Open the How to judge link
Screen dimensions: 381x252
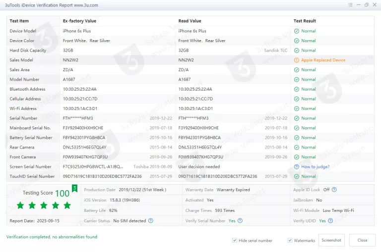315,167
